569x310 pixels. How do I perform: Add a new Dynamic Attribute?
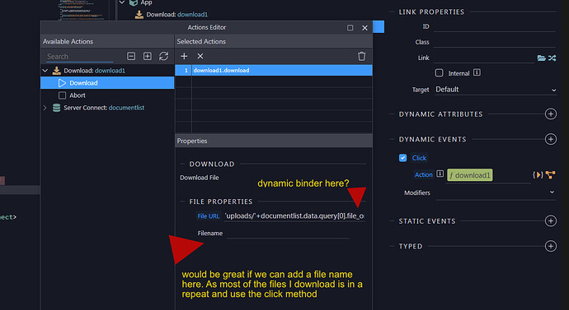[x=551, y=114]
